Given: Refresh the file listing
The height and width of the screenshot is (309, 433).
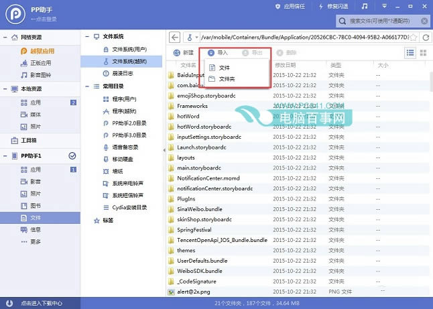Looking at the screenshot, I should click(x=426, y=38).
